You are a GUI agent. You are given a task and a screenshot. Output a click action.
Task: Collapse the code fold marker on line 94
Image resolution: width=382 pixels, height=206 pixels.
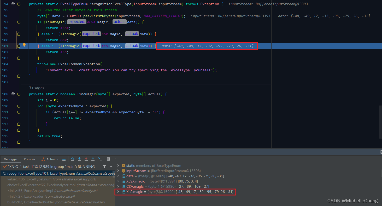(19, 4)
